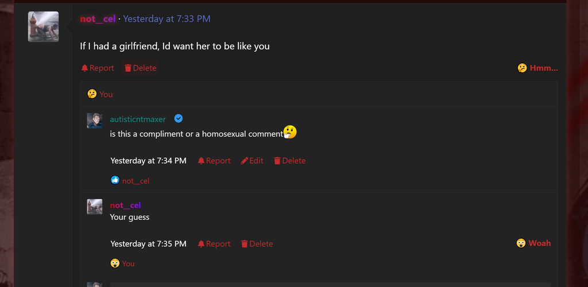Toggle the Woah reaction on Your guess
588x287 pixels.
[x=533, y=243]
